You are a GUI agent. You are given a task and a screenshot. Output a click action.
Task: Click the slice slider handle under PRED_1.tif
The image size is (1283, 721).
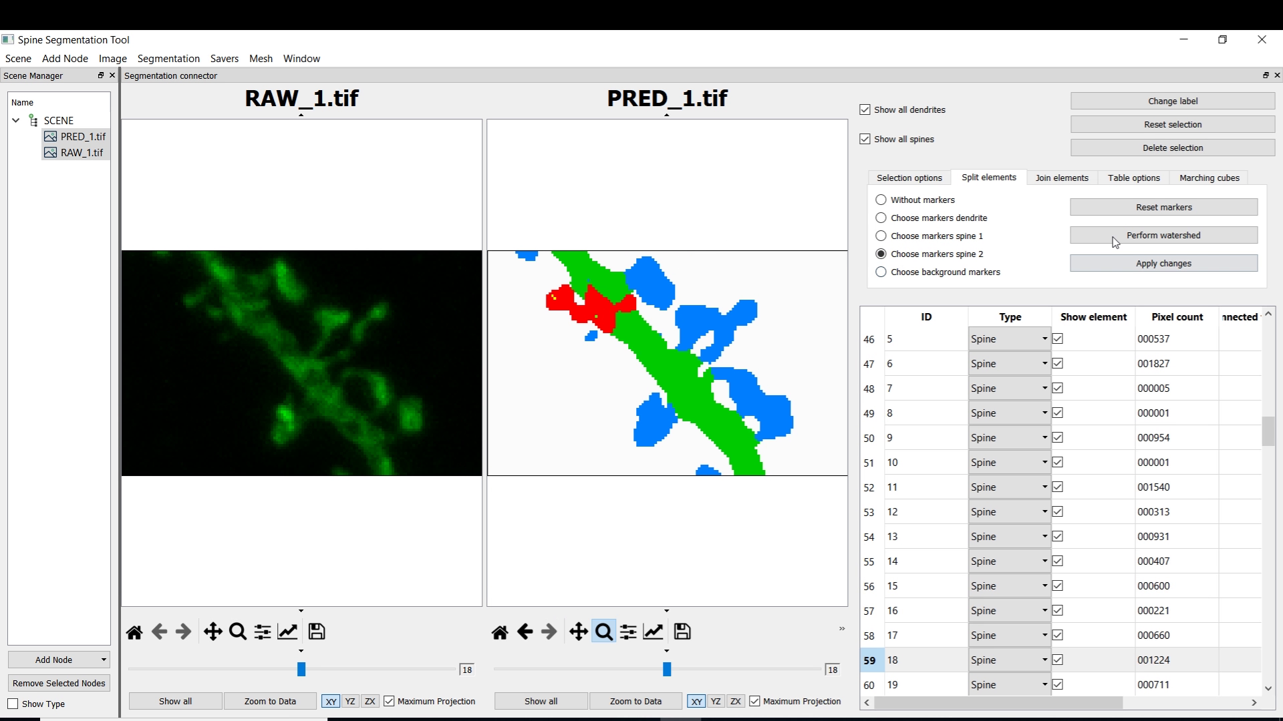click(666, 669)
